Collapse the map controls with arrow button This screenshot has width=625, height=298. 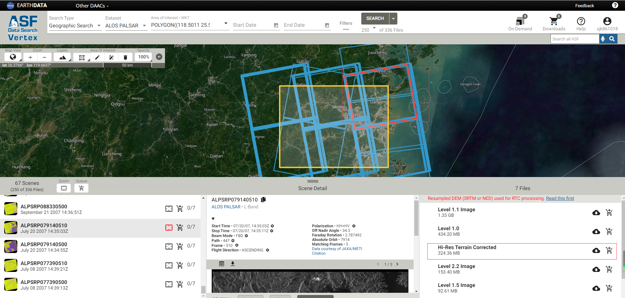coord(159,57)
